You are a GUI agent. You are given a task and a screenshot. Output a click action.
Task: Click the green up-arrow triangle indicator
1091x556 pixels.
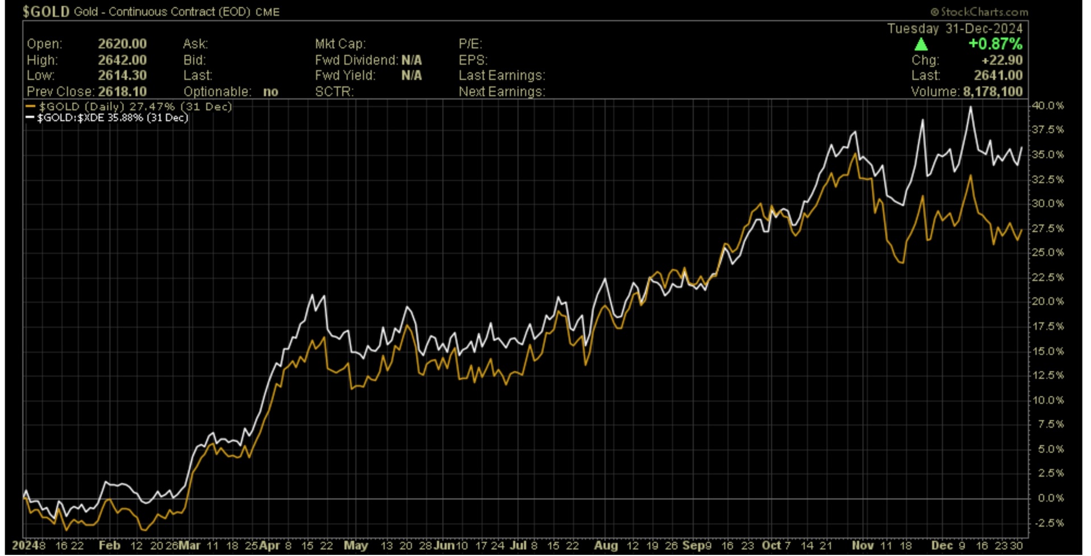point(921,44)
